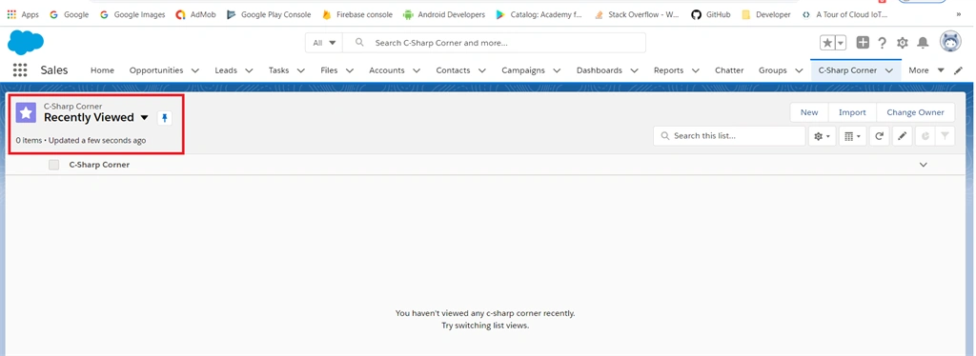976x356 pixels.
Task: Open List View Controls gear
Action: click(822, 135)
